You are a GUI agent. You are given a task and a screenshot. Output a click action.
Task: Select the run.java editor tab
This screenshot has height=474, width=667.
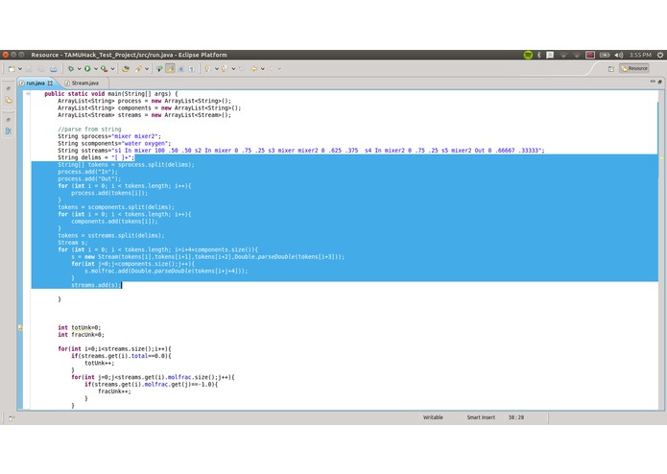(x=36, y=83)
